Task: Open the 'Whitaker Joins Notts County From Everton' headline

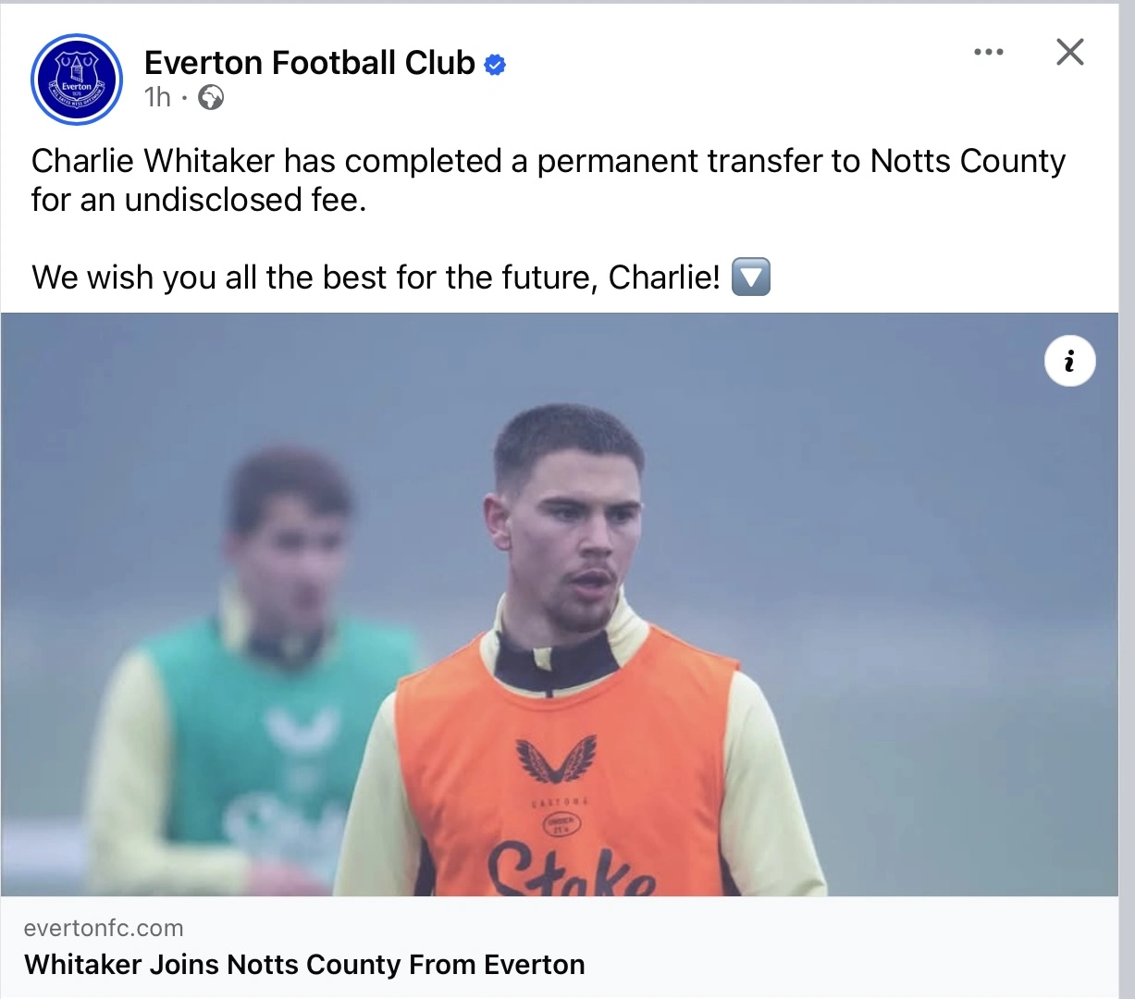Action: pyautogui.click(x=304, y=964)
